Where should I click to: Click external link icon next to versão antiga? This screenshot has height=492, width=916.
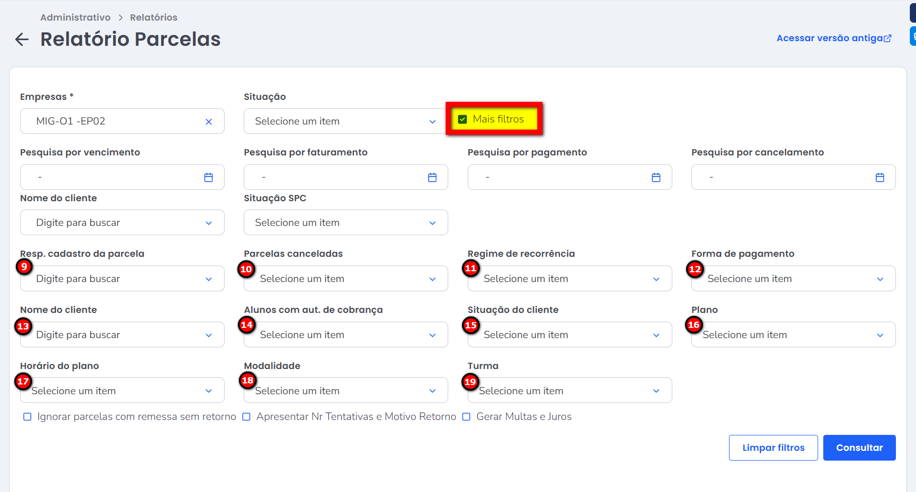tap(888, 39)
